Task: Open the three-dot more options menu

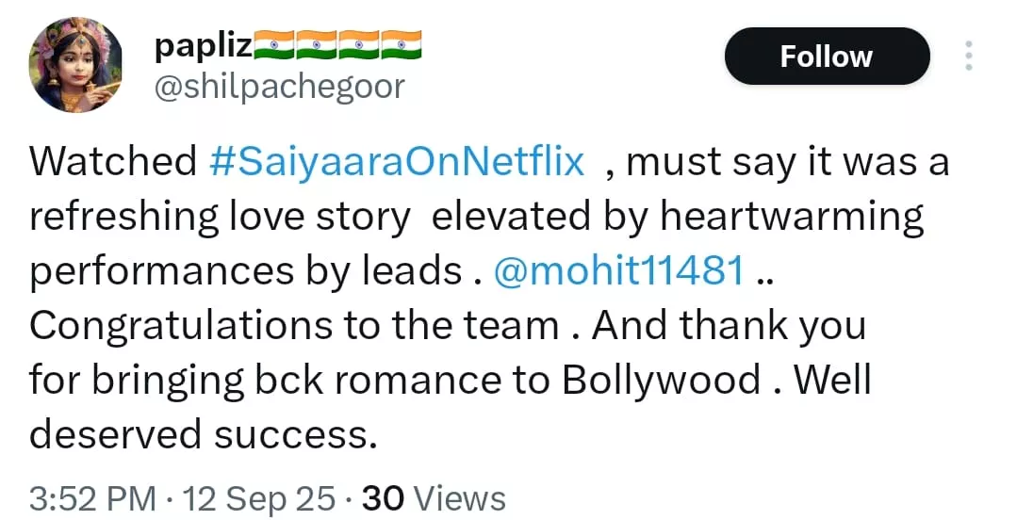Action: point(968,56)
